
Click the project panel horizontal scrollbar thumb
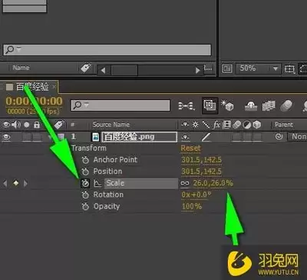(x=124, y=70)
